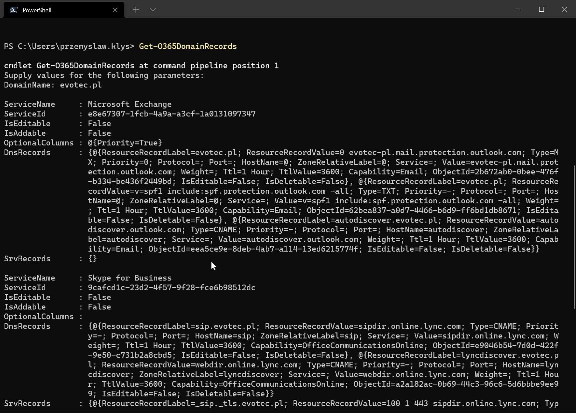Click the empty SrvRecords {} value

[x=92, y=259]
